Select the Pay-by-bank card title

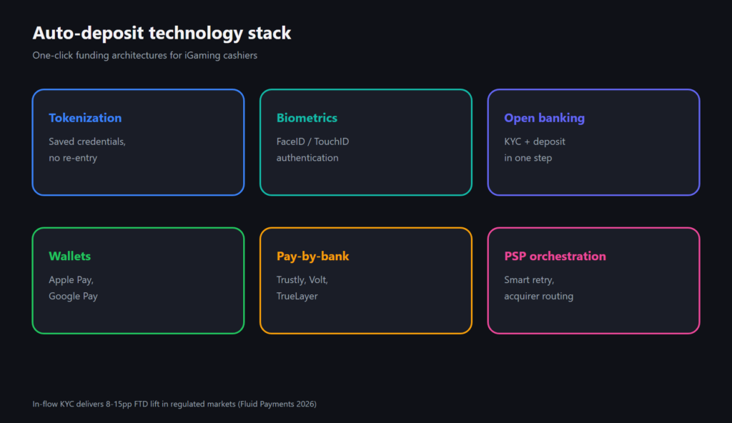click(x=312, y=257)
